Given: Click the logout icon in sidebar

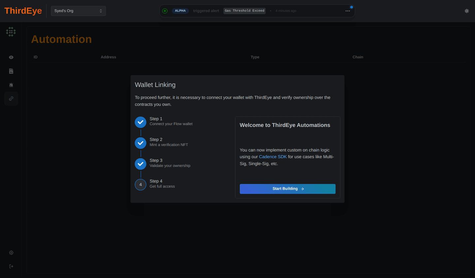Looking at the screenshot, I should [11, 266].
